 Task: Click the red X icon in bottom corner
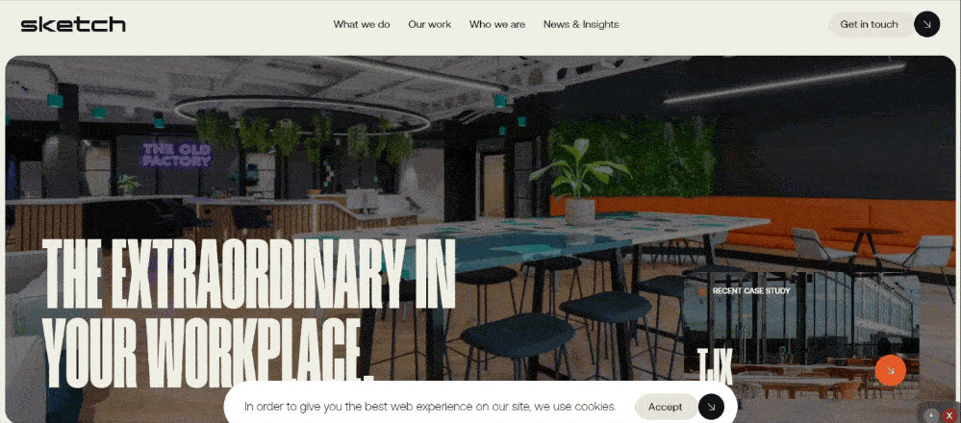(x=949, y=415)
